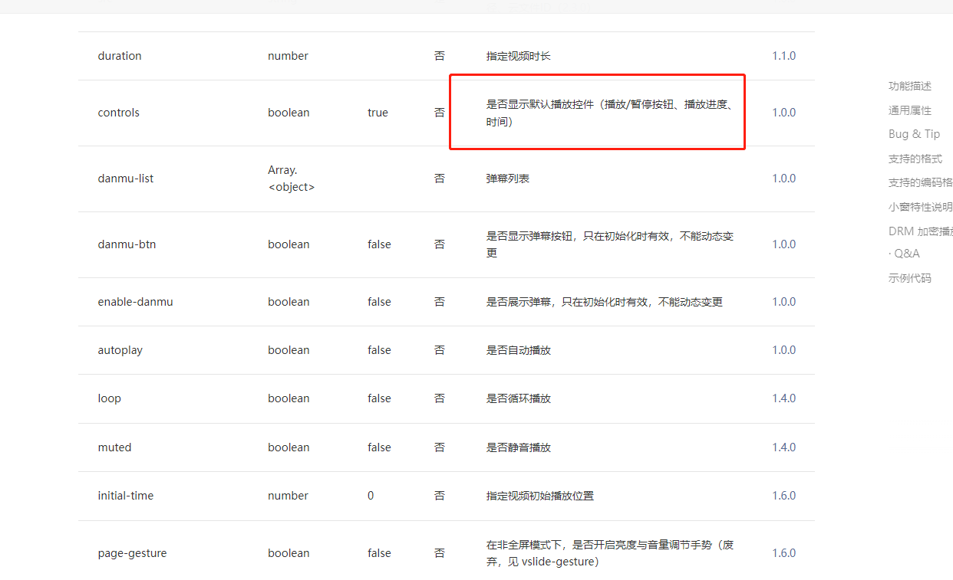This screenshot has height=580, width=953.
Task: Click the number type in duration row
Action: [x=289, y=56]
